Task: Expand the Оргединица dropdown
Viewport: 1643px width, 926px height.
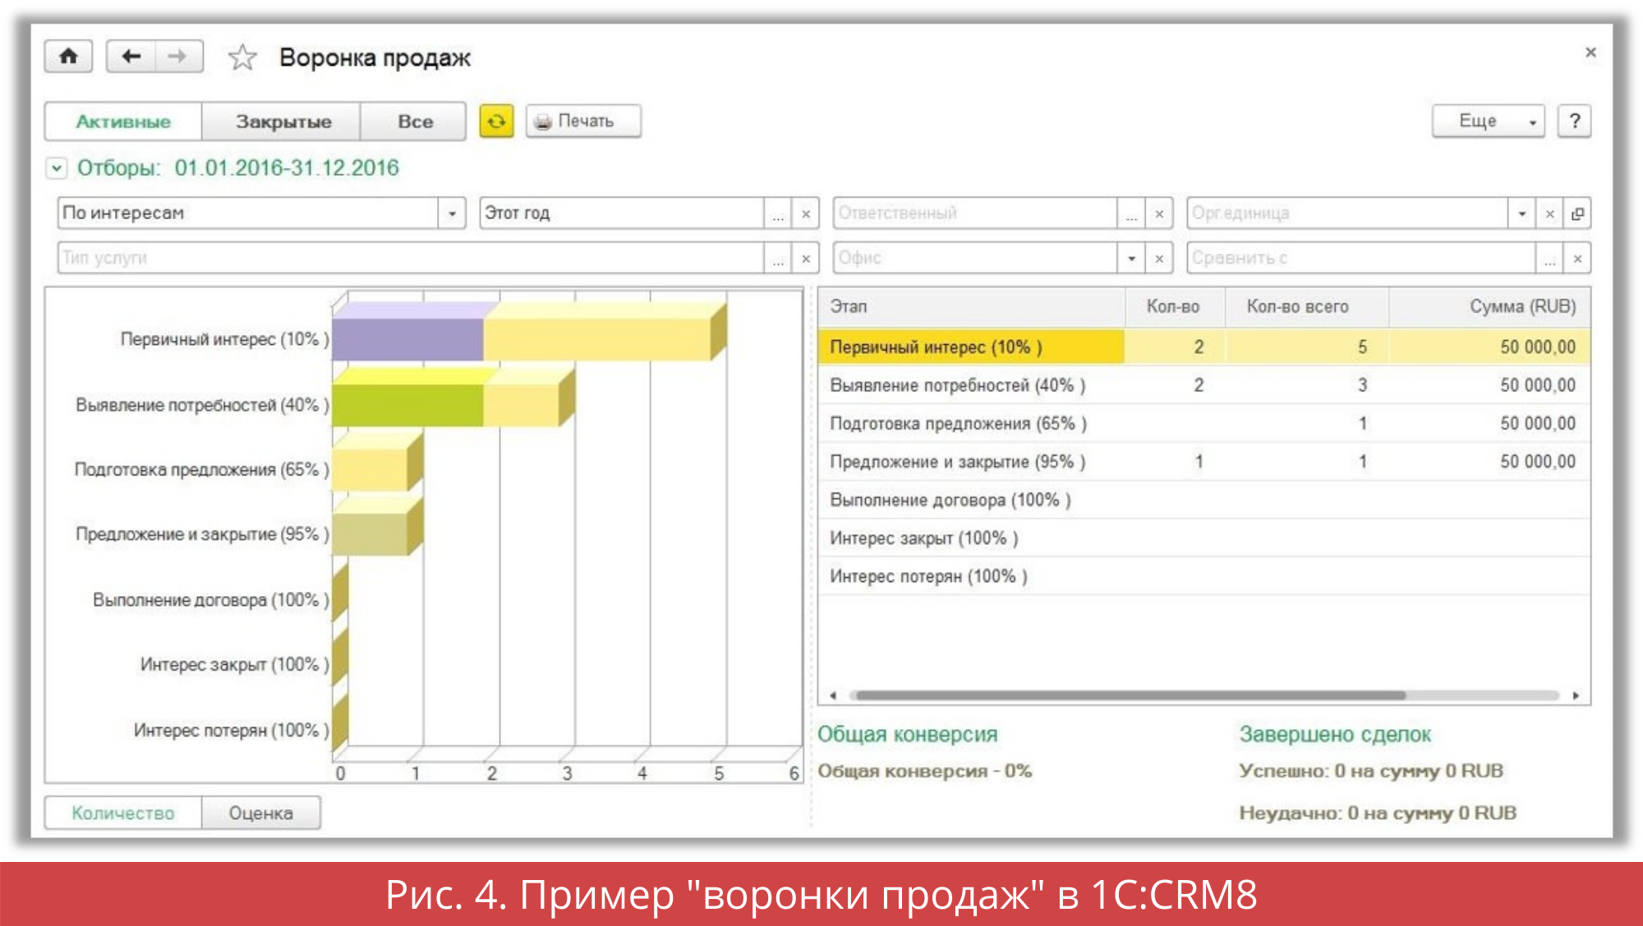Action: 1521,213
